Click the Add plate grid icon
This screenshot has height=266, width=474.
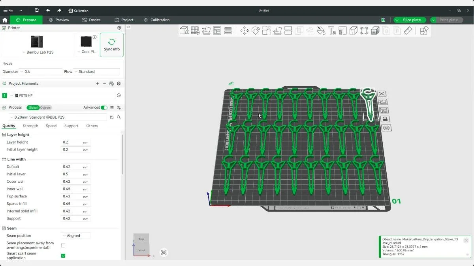[x=195, y=30]
